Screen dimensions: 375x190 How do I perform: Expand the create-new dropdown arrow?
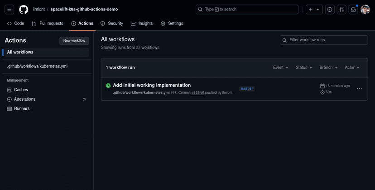[x=318, y=10]
